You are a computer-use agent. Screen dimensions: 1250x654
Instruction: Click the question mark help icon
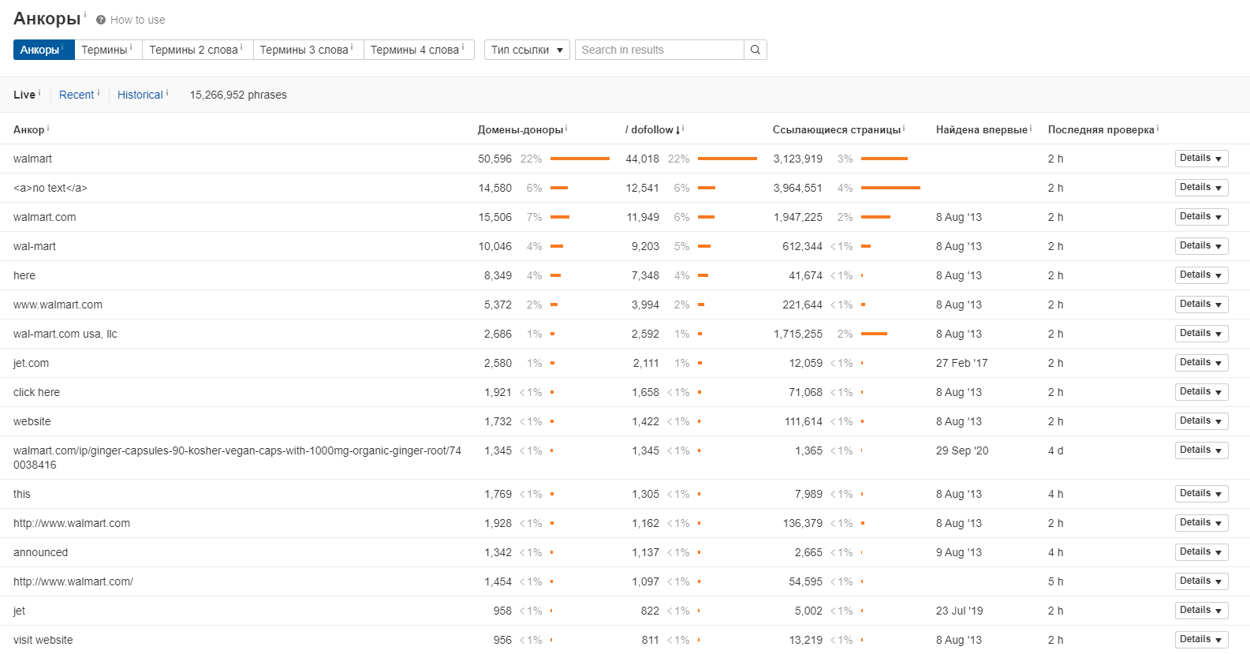coord(101,20)
